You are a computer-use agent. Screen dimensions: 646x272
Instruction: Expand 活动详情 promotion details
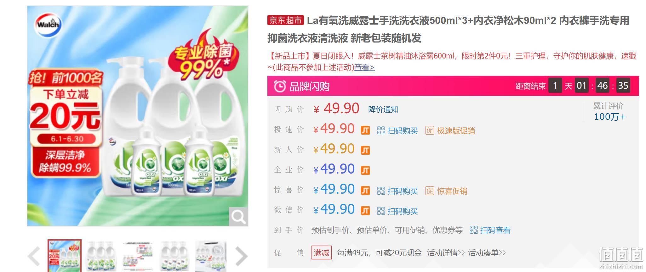(446, 253)
